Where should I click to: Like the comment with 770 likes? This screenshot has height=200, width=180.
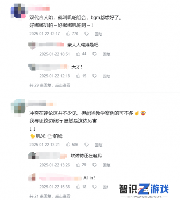tap(68, 34)
